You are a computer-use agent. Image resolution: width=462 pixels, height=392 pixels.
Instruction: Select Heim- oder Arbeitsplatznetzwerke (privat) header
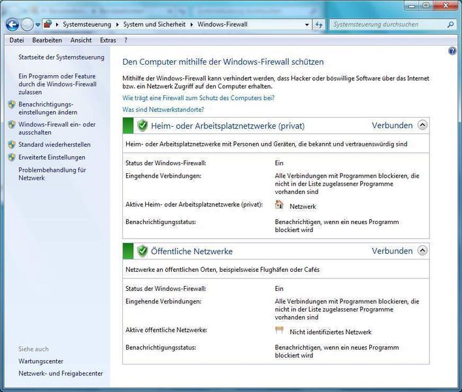[228, 126]
